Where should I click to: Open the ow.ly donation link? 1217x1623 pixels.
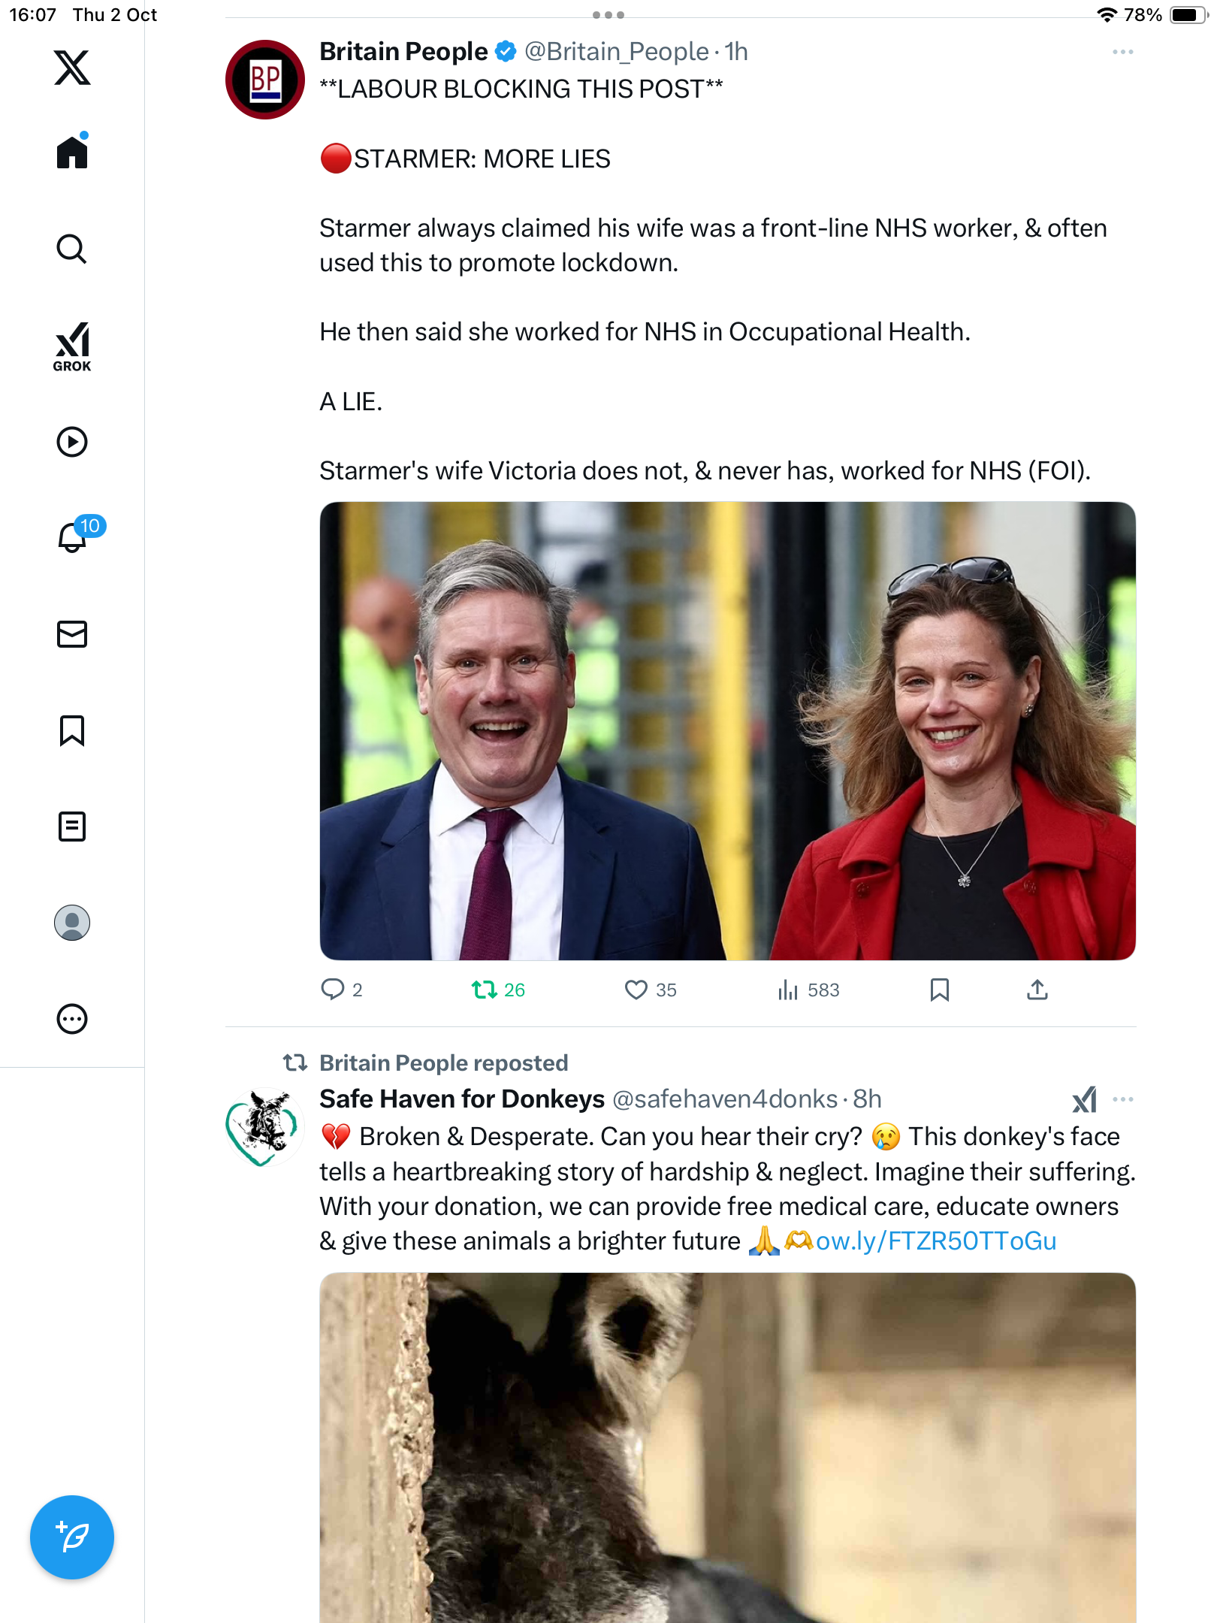(x=936, y=1241)
